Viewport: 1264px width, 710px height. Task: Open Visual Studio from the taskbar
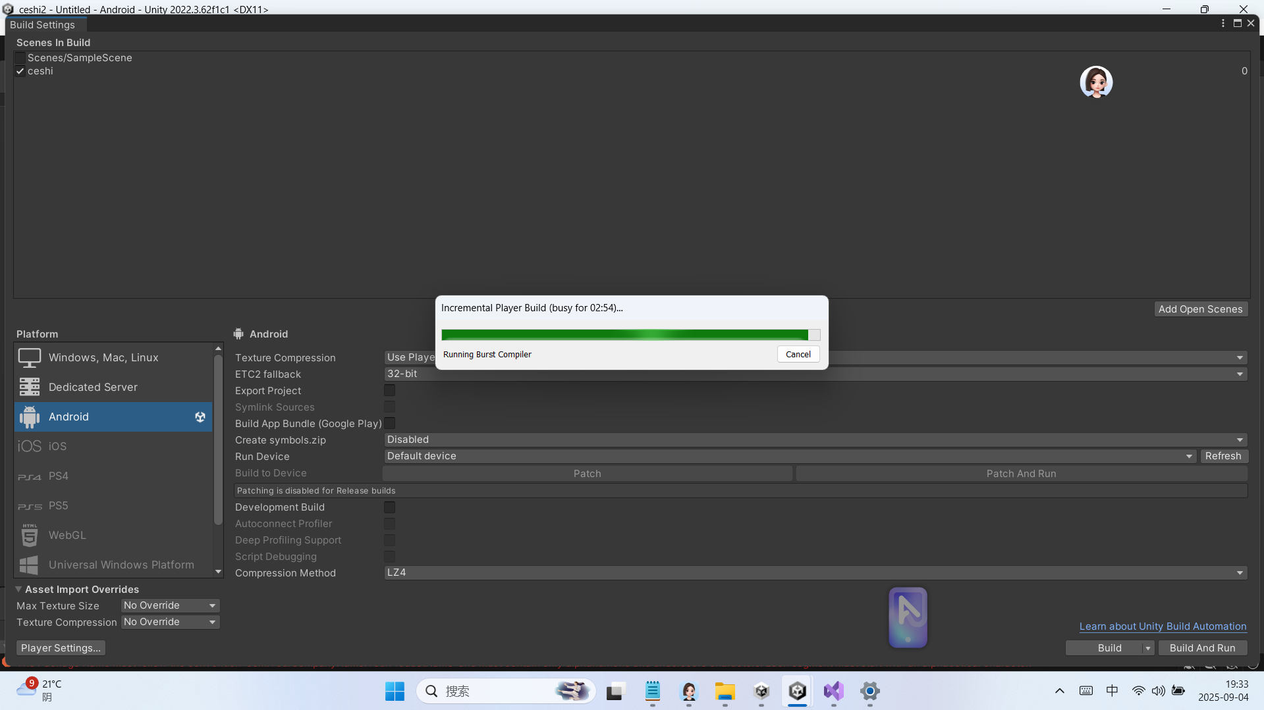pyautogui.click(x=834, y=692)
